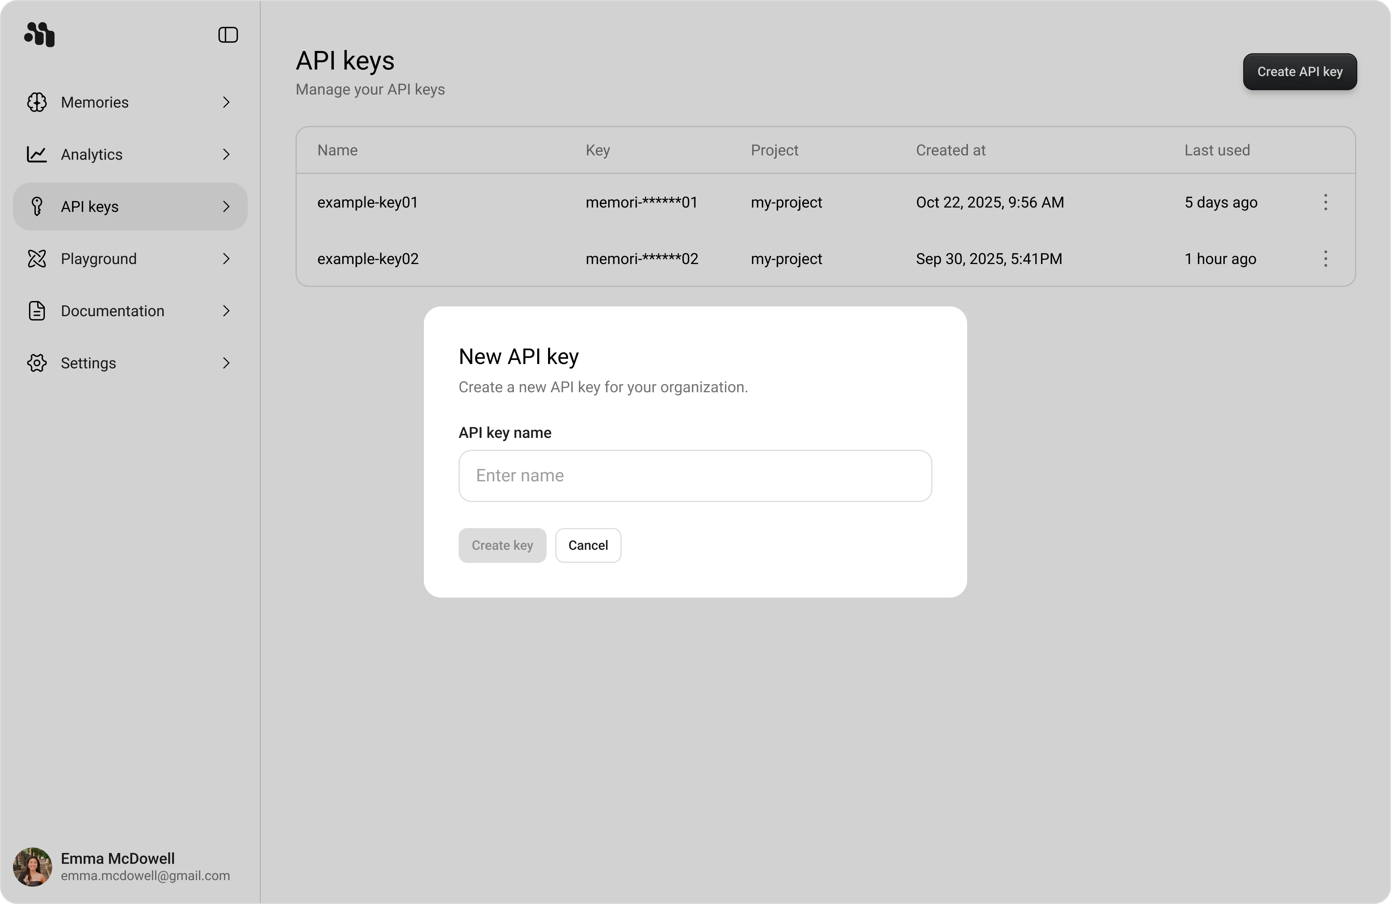This screenshot has height=904, width=1391.
Task: Expand the Settings chevron arrow
Action: [226, 363]
